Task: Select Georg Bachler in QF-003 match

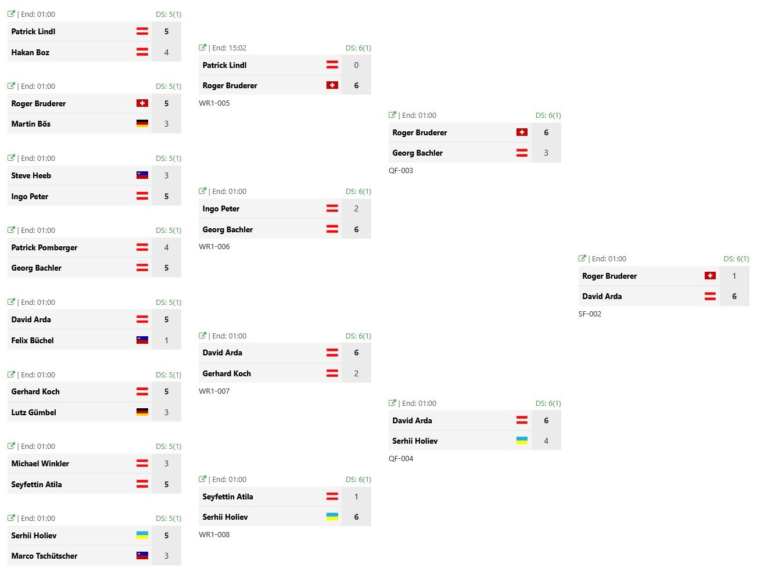Action: pos(417,153)
